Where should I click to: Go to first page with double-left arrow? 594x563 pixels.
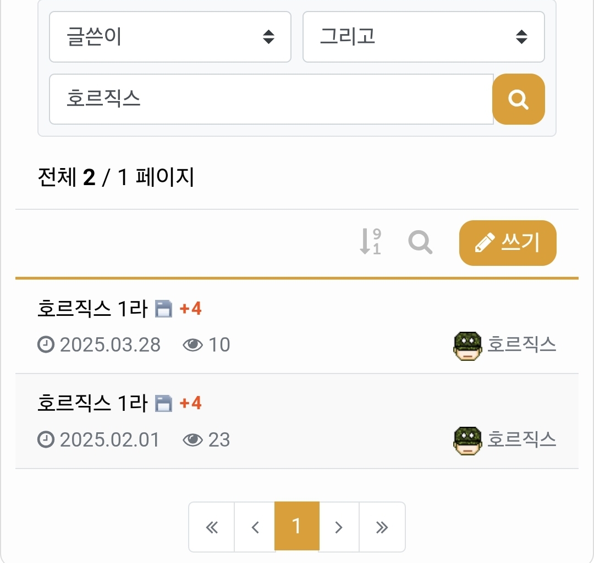click(212, 527)
